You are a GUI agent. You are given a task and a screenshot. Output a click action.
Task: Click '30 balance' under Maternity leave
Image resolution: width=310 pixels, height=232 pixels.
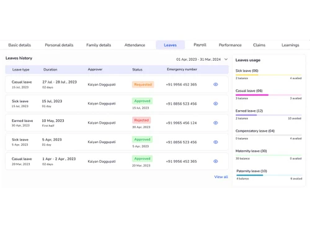click(x=242, y=158)
